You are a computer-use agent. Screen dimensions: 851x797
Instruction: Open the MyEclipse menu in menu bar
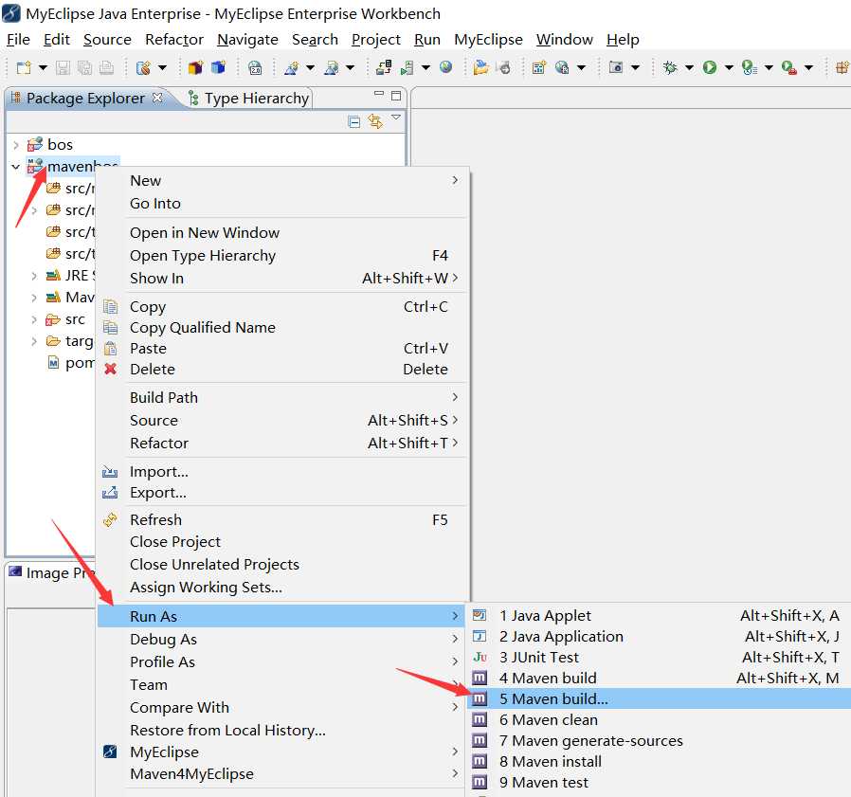tap(488, 40)
